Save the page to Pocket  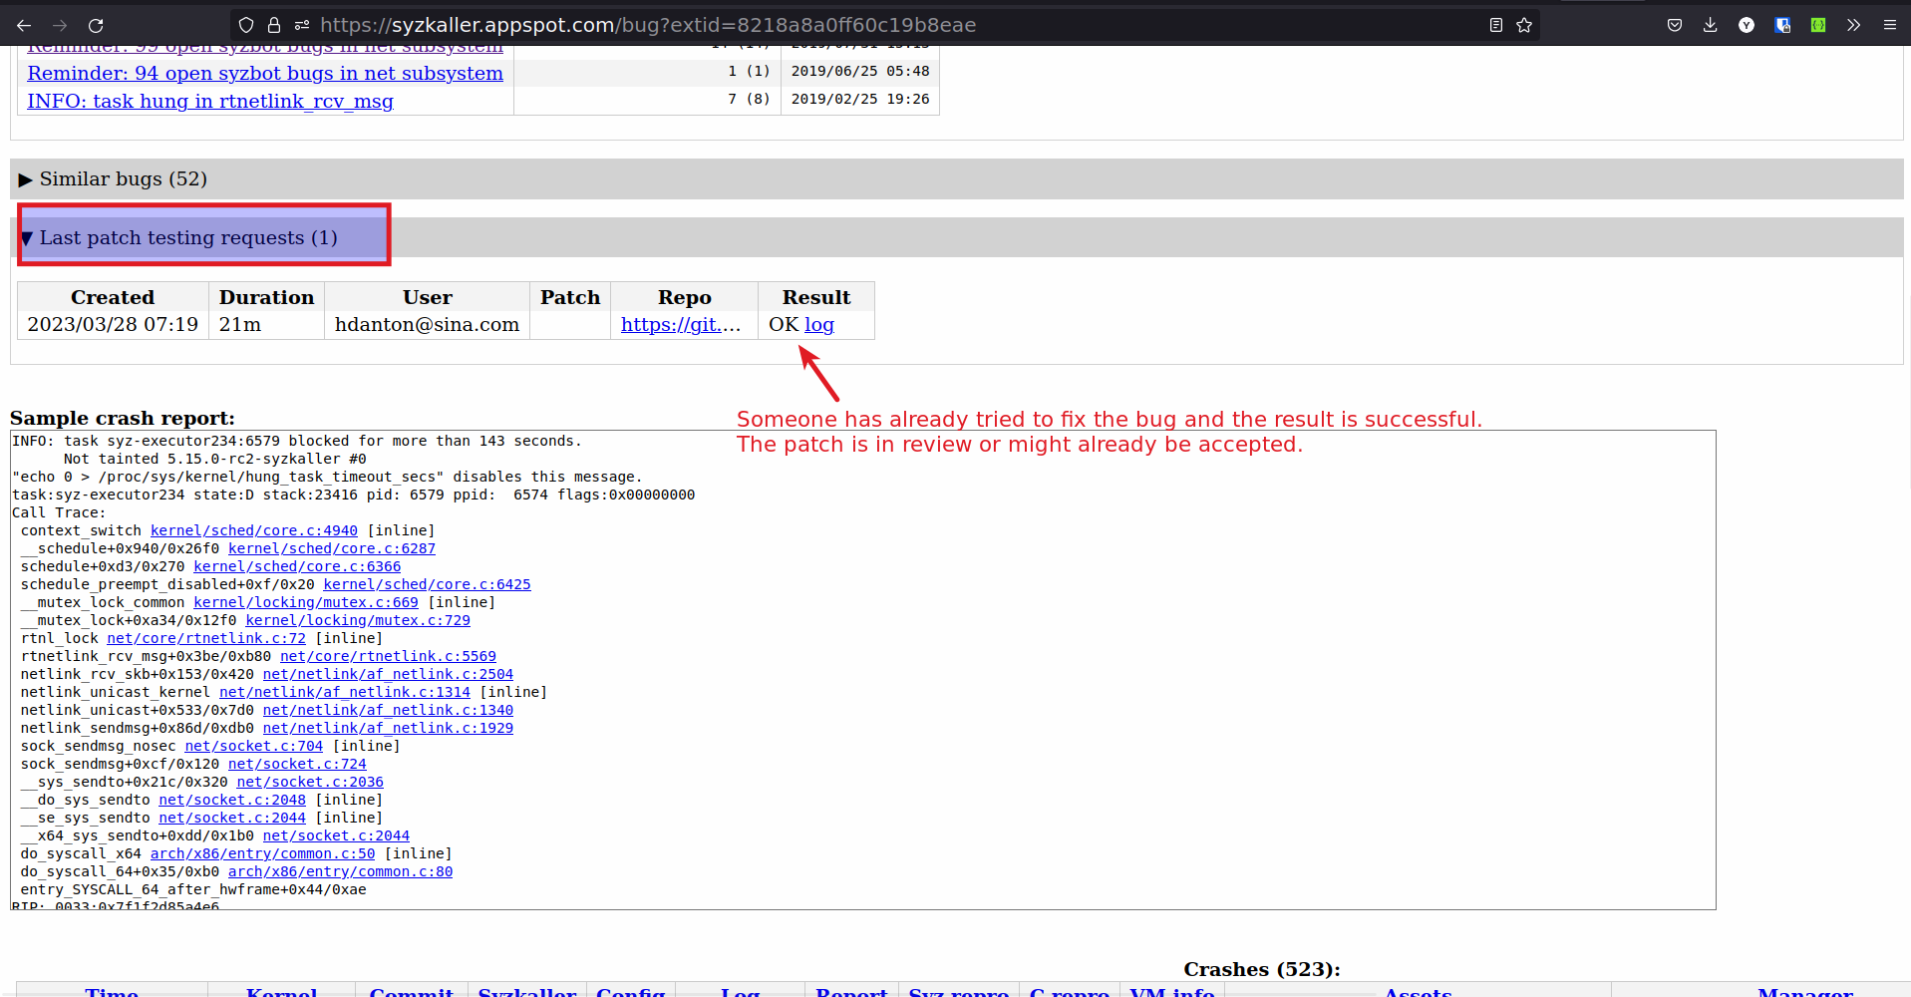pyautogui.click(x=1674, y=25)
